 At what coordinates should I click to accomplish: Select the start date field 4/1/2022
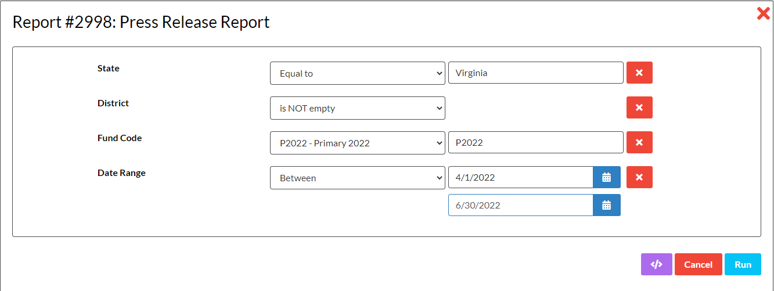[521, 177]
